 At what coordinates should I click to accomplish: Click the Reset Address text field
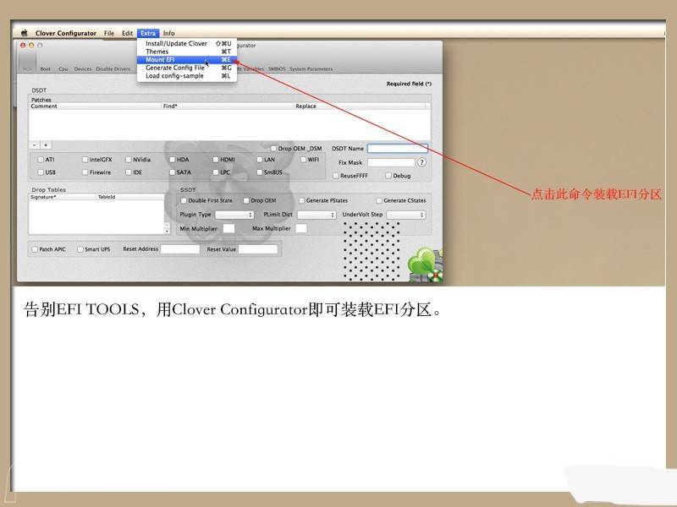tap(180, 249)
